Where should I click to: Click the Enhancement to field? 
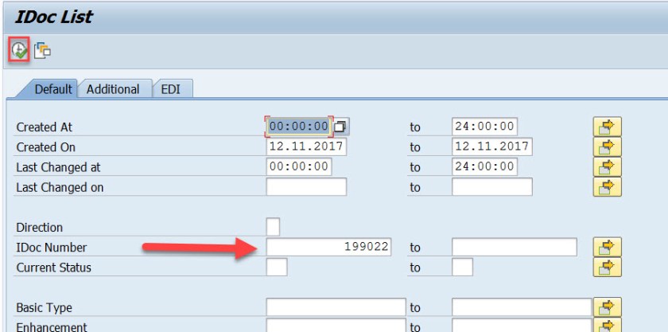tap(522, 325)
